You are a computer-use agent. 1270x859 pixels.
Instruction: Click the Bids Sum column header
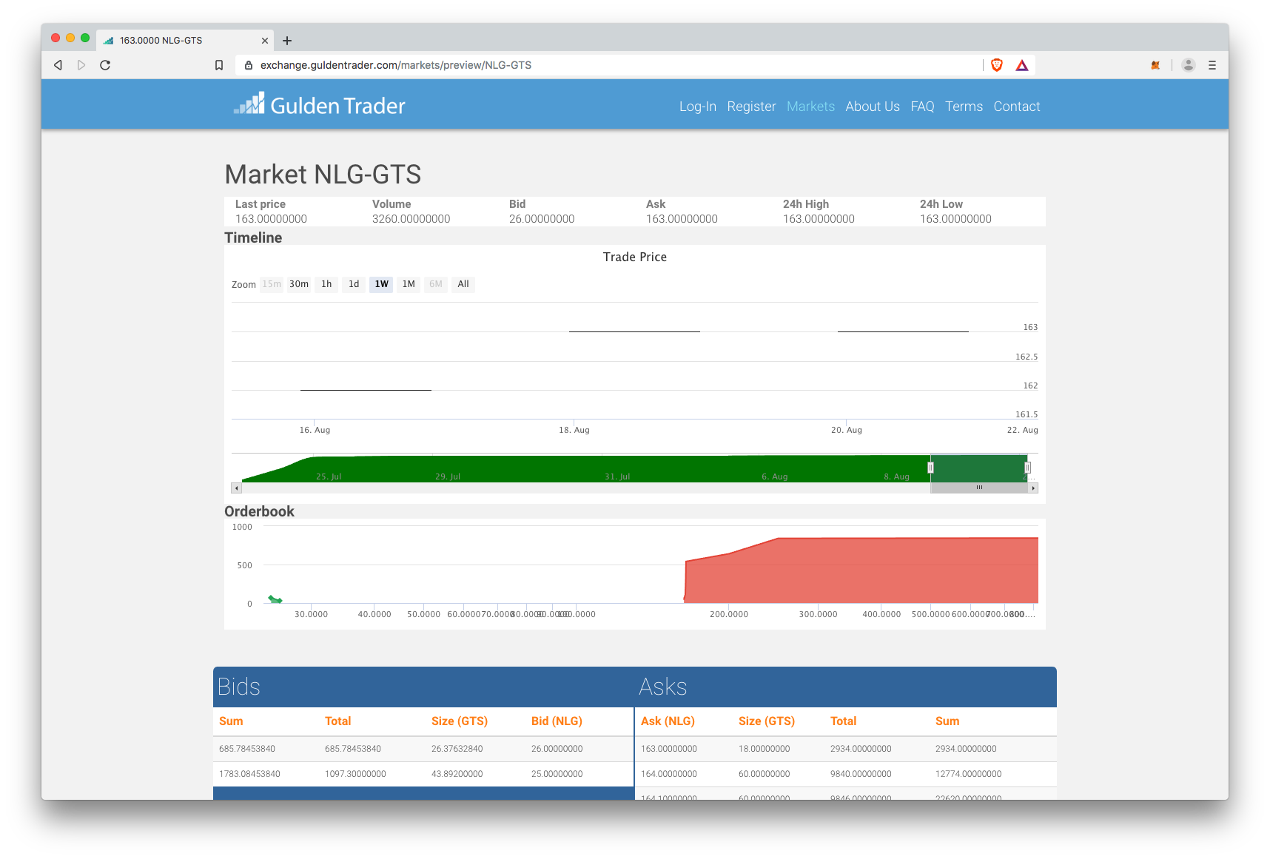(231, 721)
